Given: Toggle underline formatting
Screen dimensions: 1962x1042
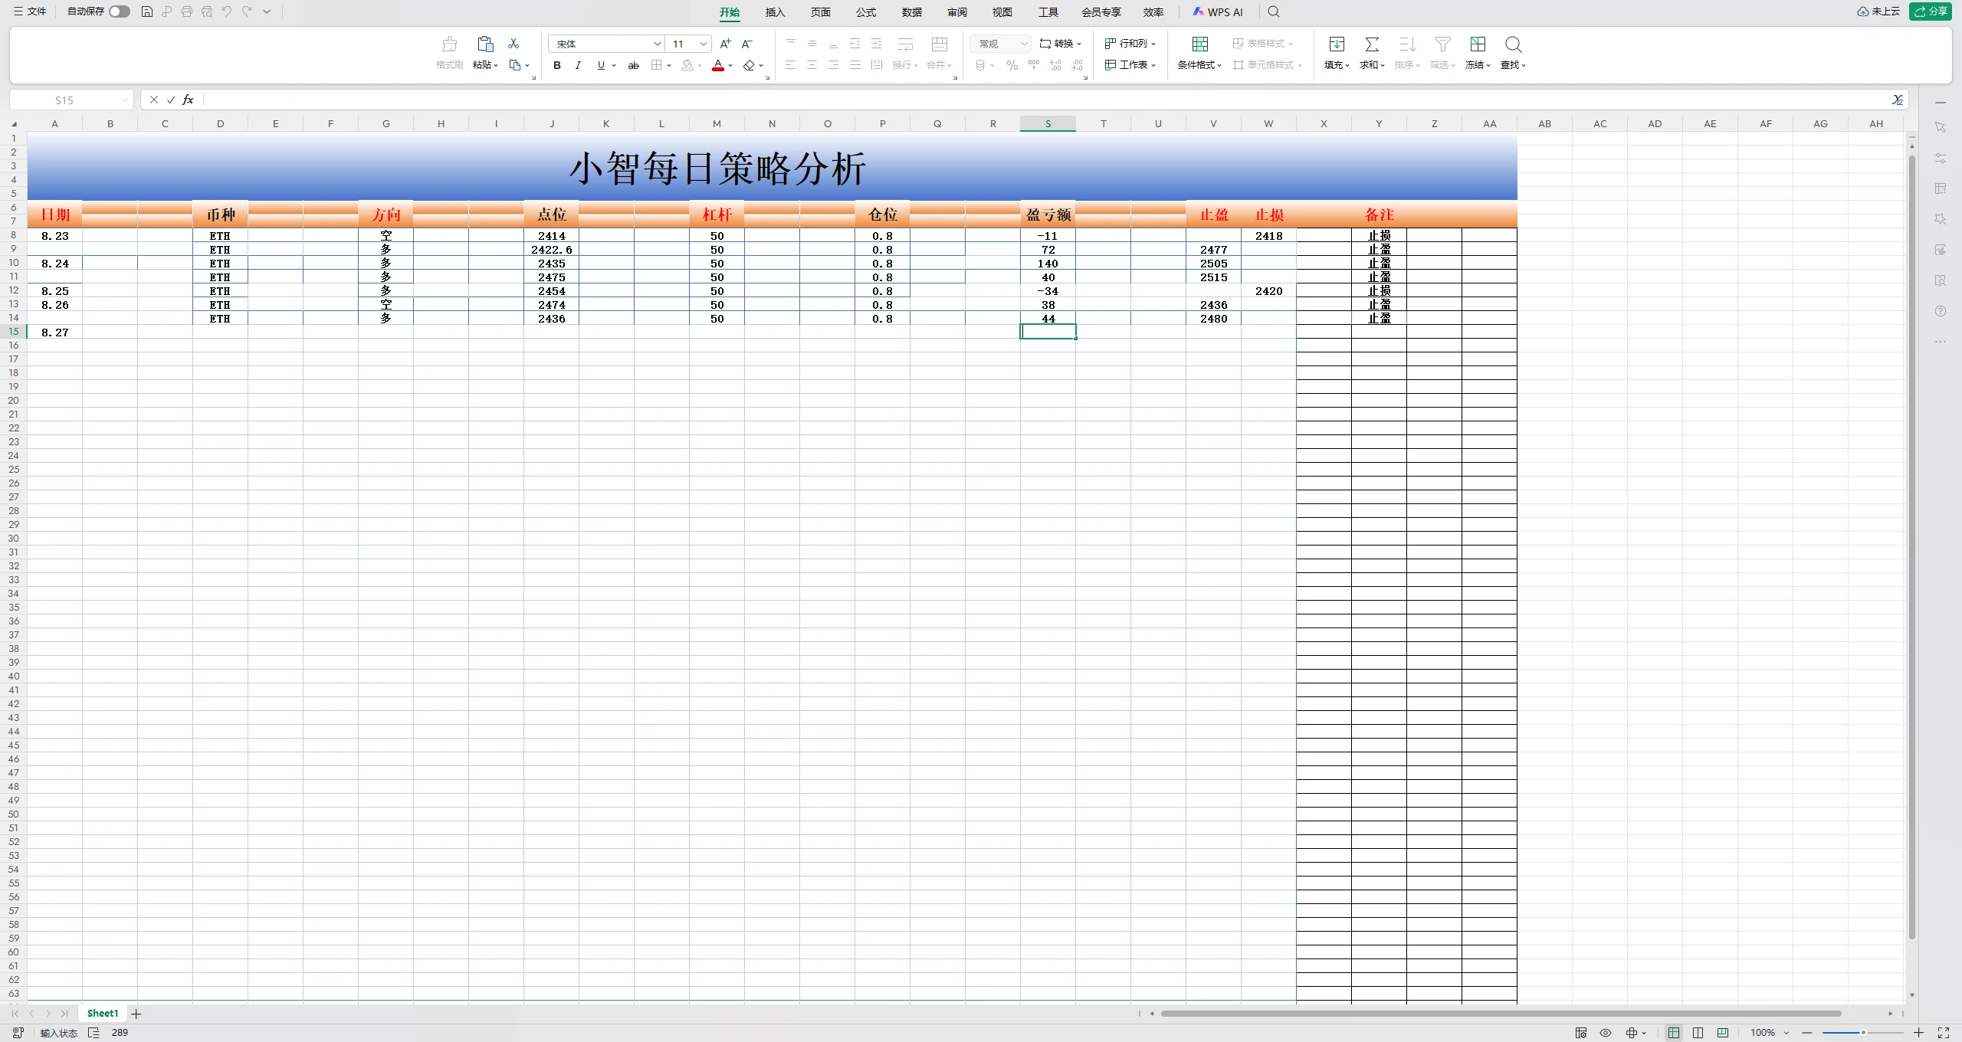Looking at the screenshot, I should pyautogui.click(x=601, y=65).
